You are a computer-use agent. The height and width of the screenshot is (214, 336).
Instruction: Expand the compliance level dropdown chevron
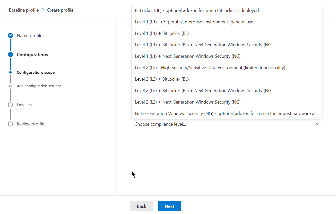tap(317, 124)
